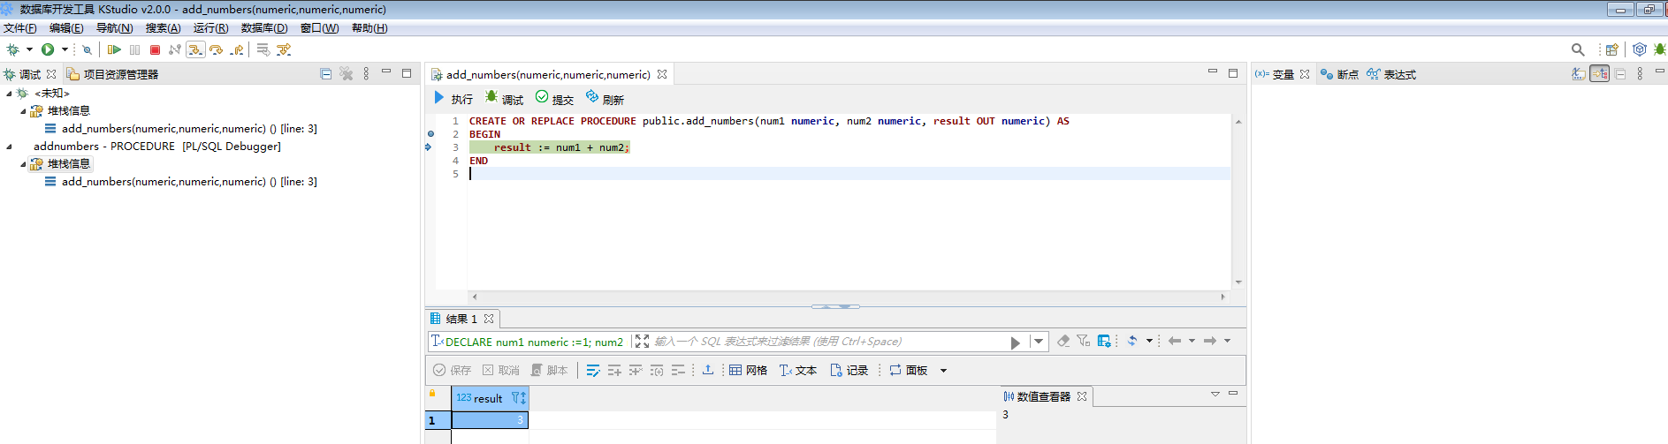Screen dimensions: 1668x444
Task: Collapse the <未知> debug tree node
Action: click(10, 94)
